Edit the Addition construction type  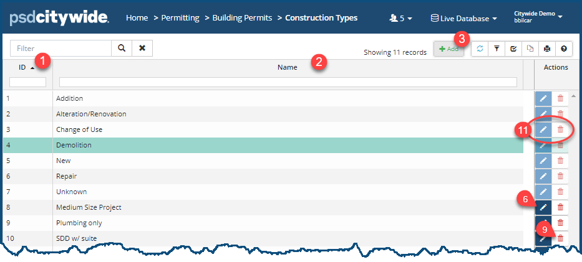(543, 98)
